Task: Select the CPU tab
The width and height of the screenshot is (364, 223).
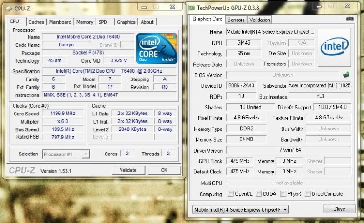Action: pos(15,21)
